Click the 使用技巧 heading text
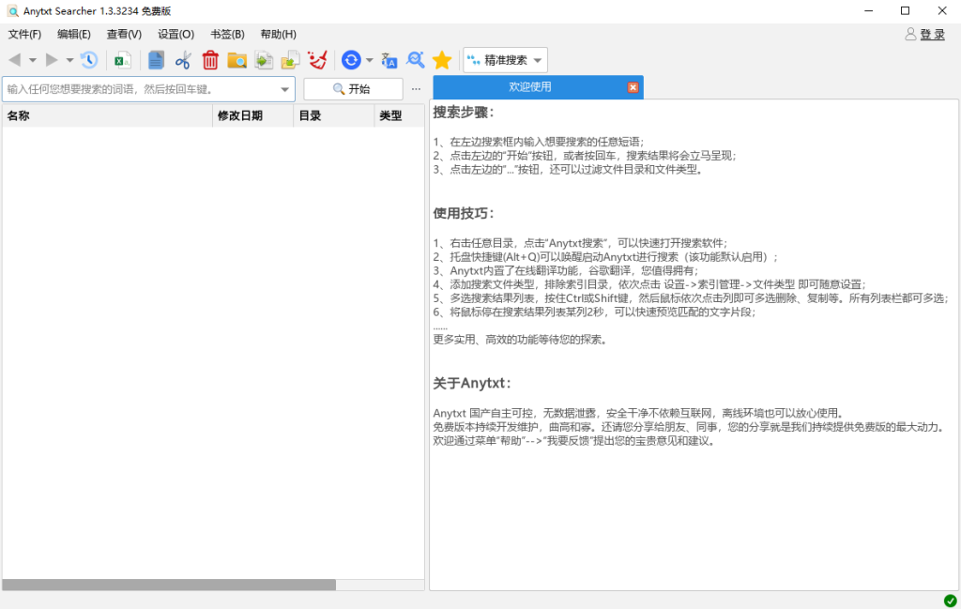 [x=464, y=214]
